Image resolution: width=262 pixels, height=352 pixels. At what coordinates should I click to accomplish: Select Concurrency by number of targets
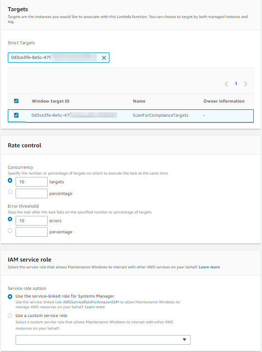point(10,180)
